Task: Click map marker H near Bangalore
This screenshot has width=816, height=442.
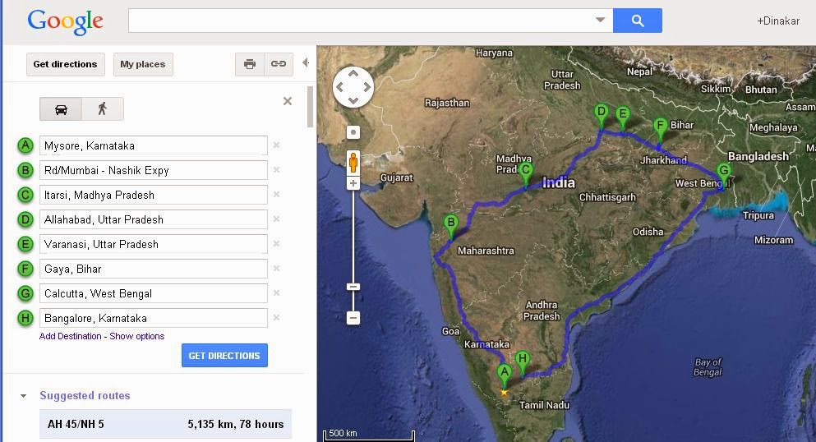Action: click(523, 362)
